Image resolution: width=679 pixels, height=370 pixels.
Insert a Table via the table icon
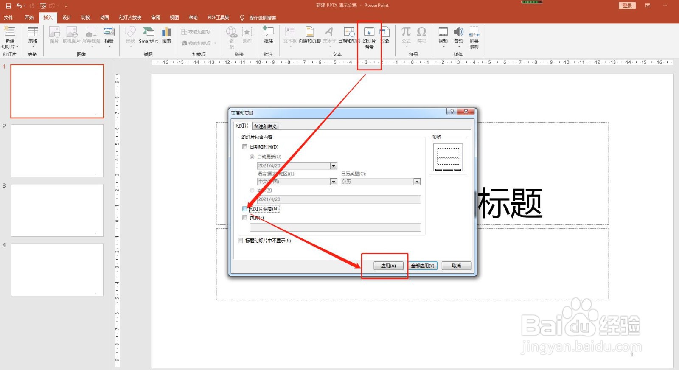(x=33, y=32)
